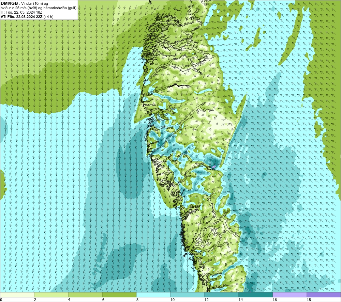The image size is (341, 302).
Task: Click the legend scale value "12"
Action: point(207,300)
